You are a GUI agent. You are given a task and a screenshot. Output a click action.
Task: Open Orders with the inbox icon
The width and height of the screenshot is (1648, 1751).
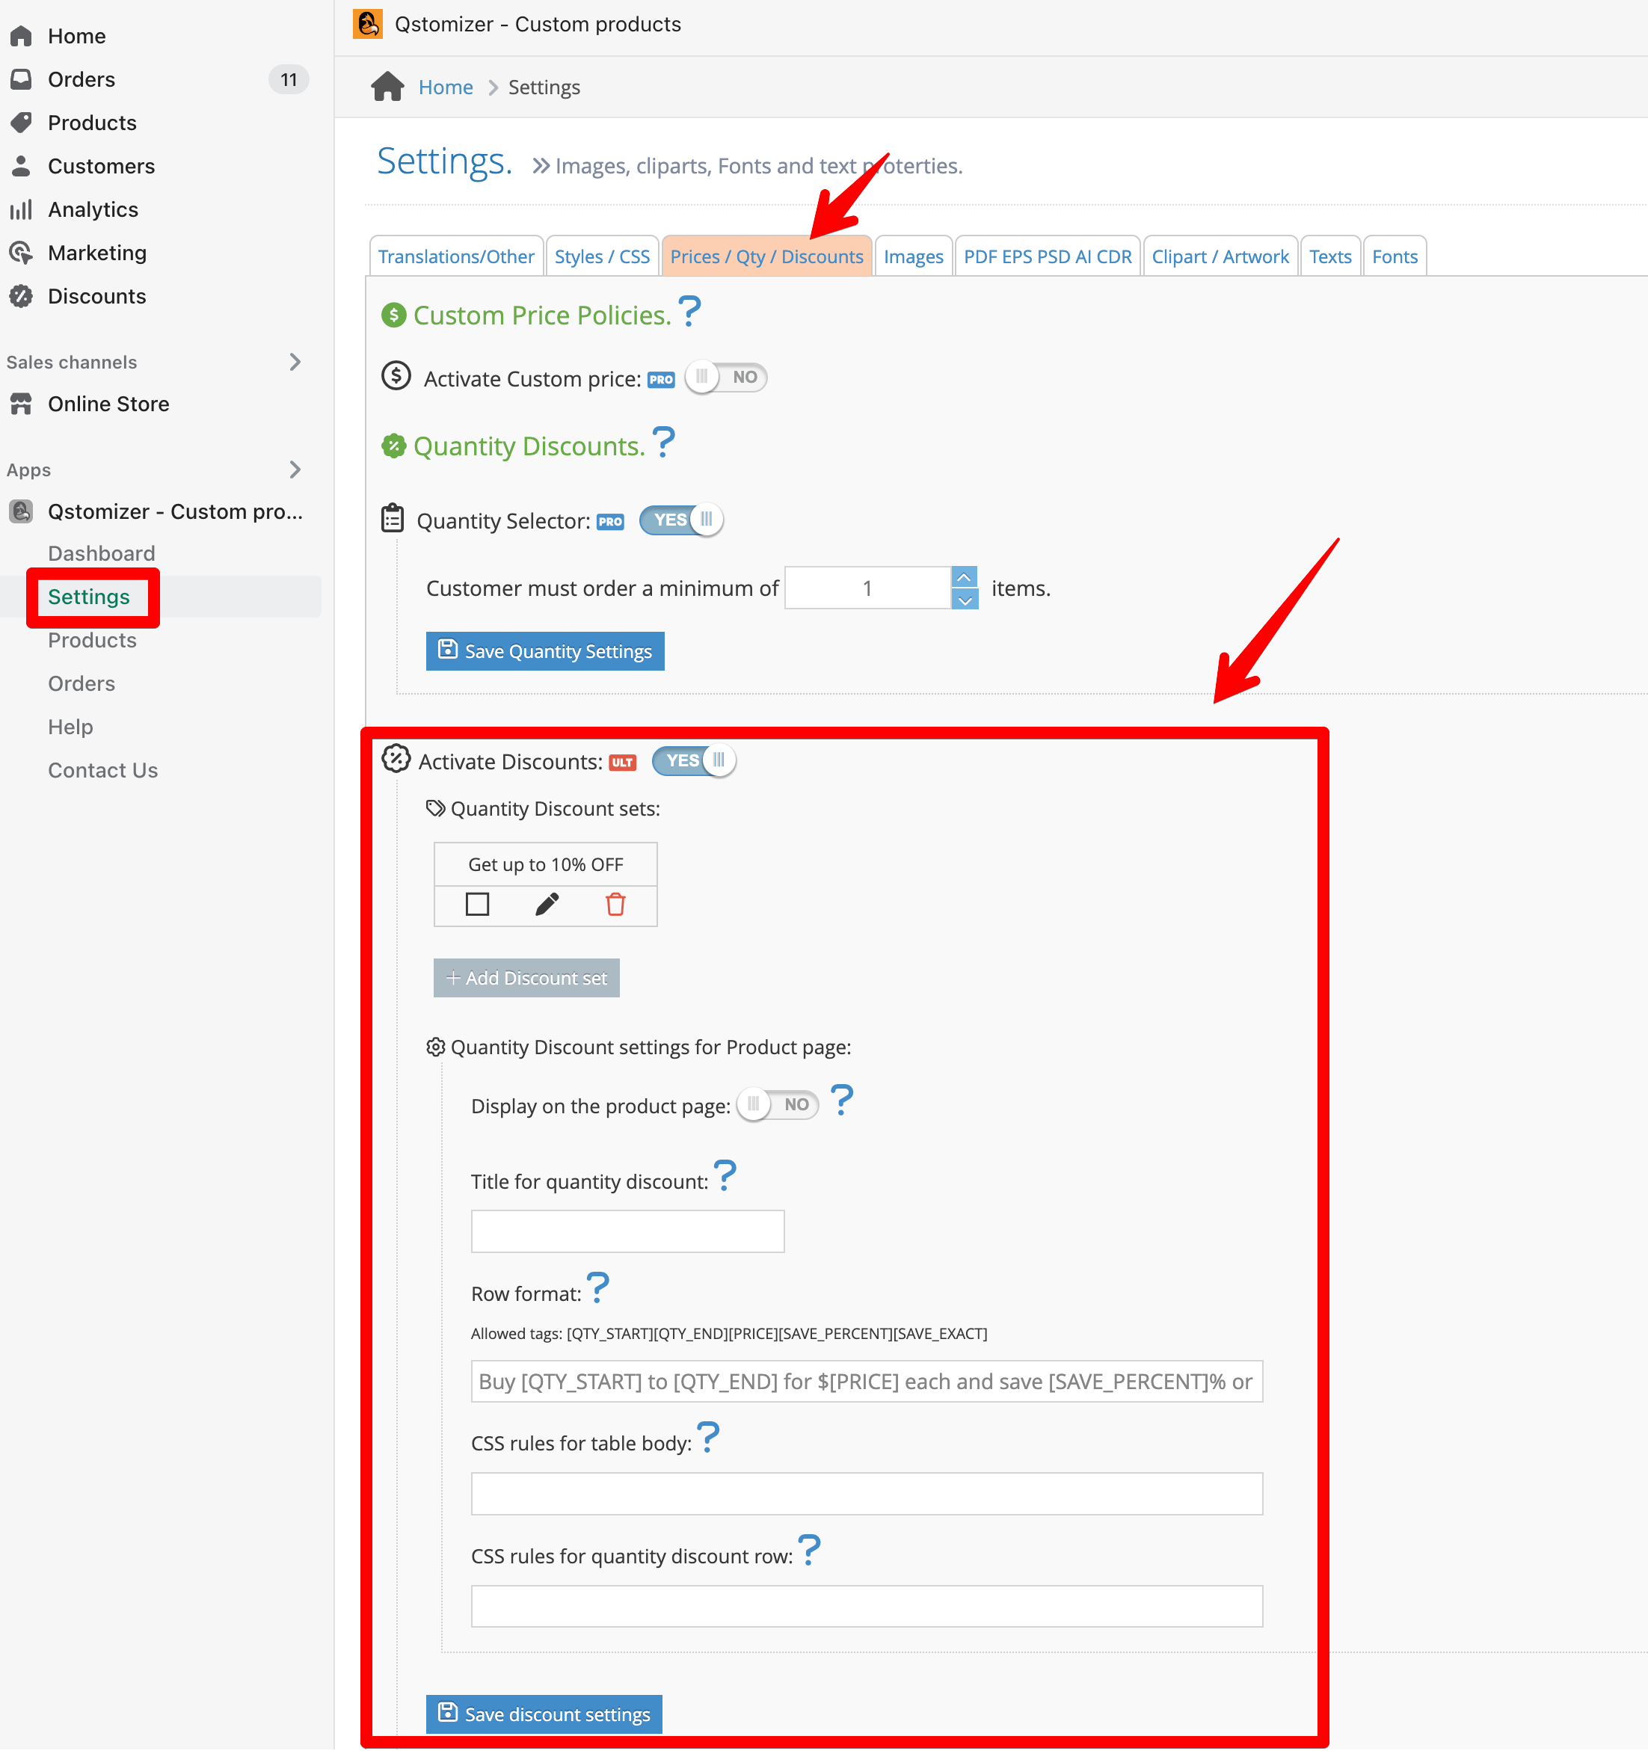[21, 79]
